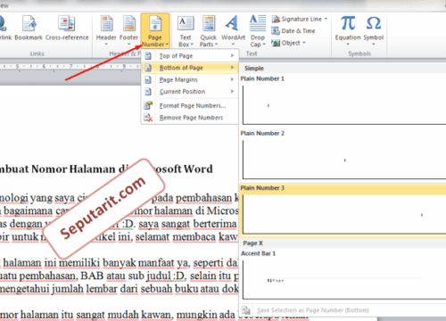Choose Format Page Numbers option

[190, 106]
